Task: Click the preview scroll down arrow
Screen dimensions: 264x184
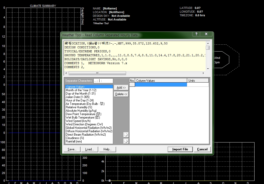Action: click(208, 69)
